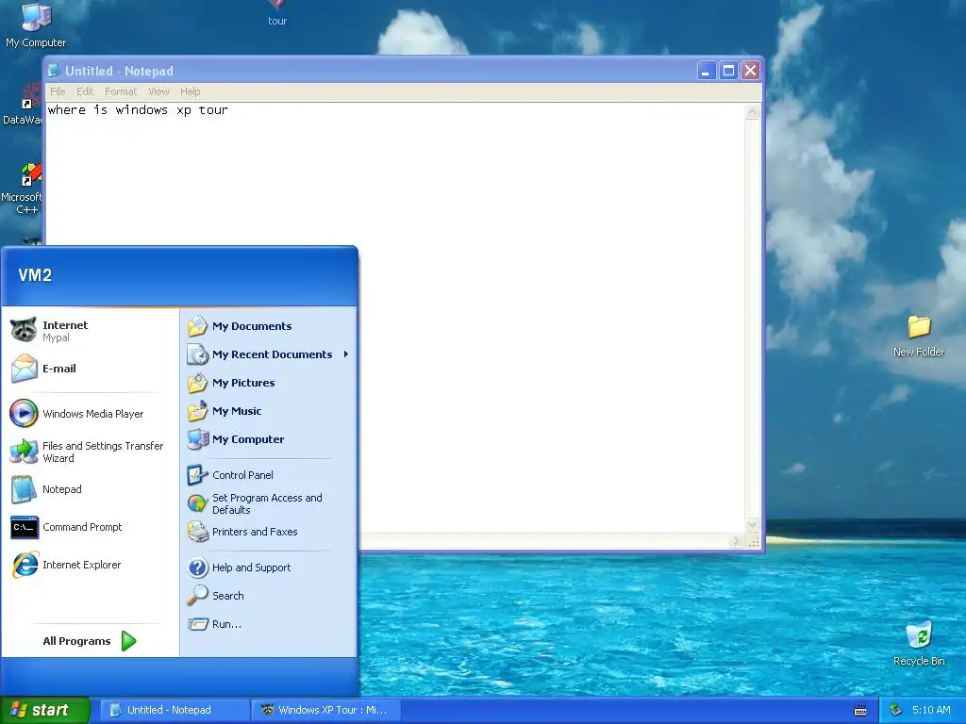The height and width of the screenshot is (724, 966).
Task: Open Help and Support icon
Action: tap(198, 567)
